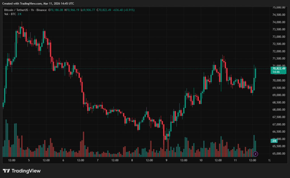Image resolution: width=290 pixels, height=178 pixels.
Task: Click the high price value 70,966.19
Action: 73,10
